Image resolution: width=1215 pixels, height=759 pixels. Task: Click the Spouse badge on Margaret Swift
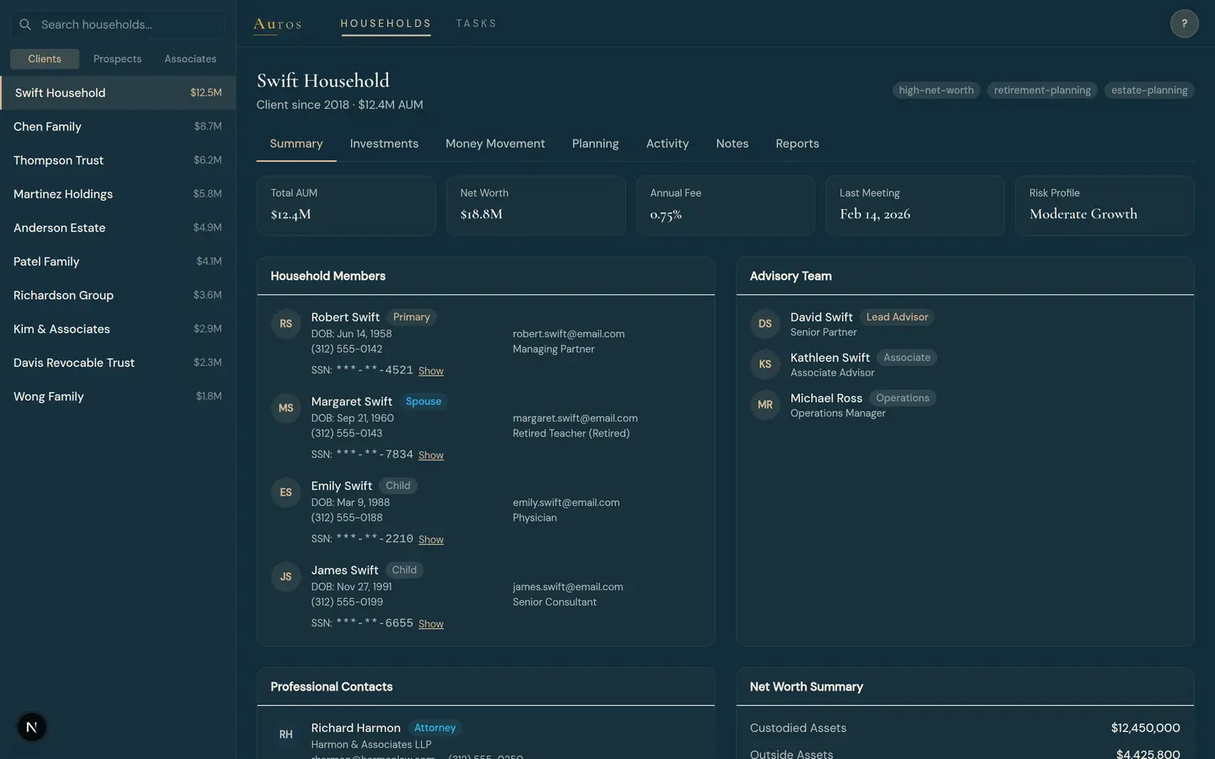tap(424, 401)
